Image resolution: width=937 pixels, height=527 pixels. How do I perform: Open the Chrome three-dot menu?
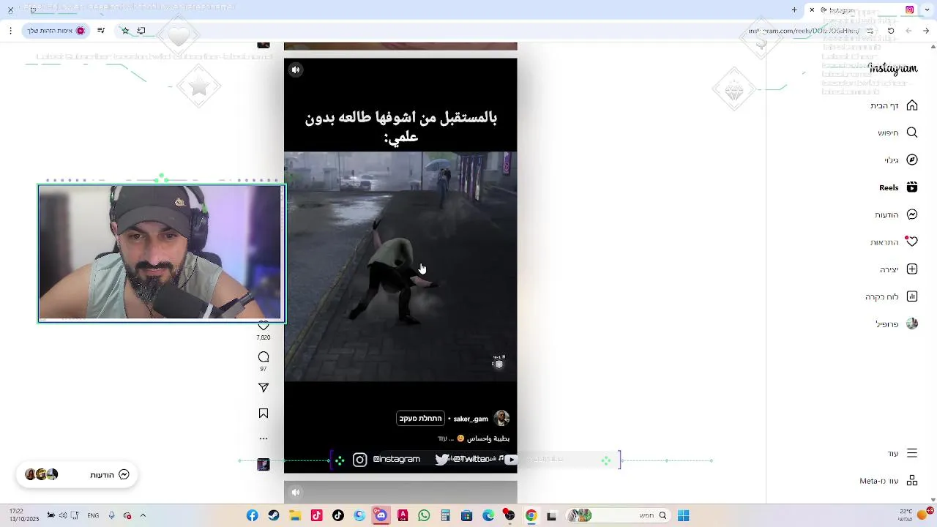(10, 31)
